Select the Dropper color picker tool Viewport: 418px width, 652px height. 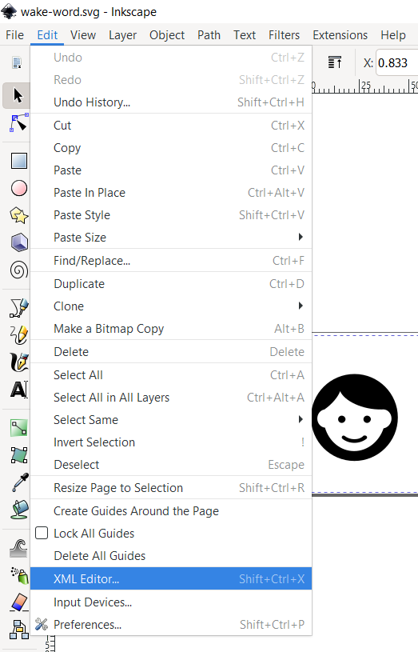tap(20, 482)
